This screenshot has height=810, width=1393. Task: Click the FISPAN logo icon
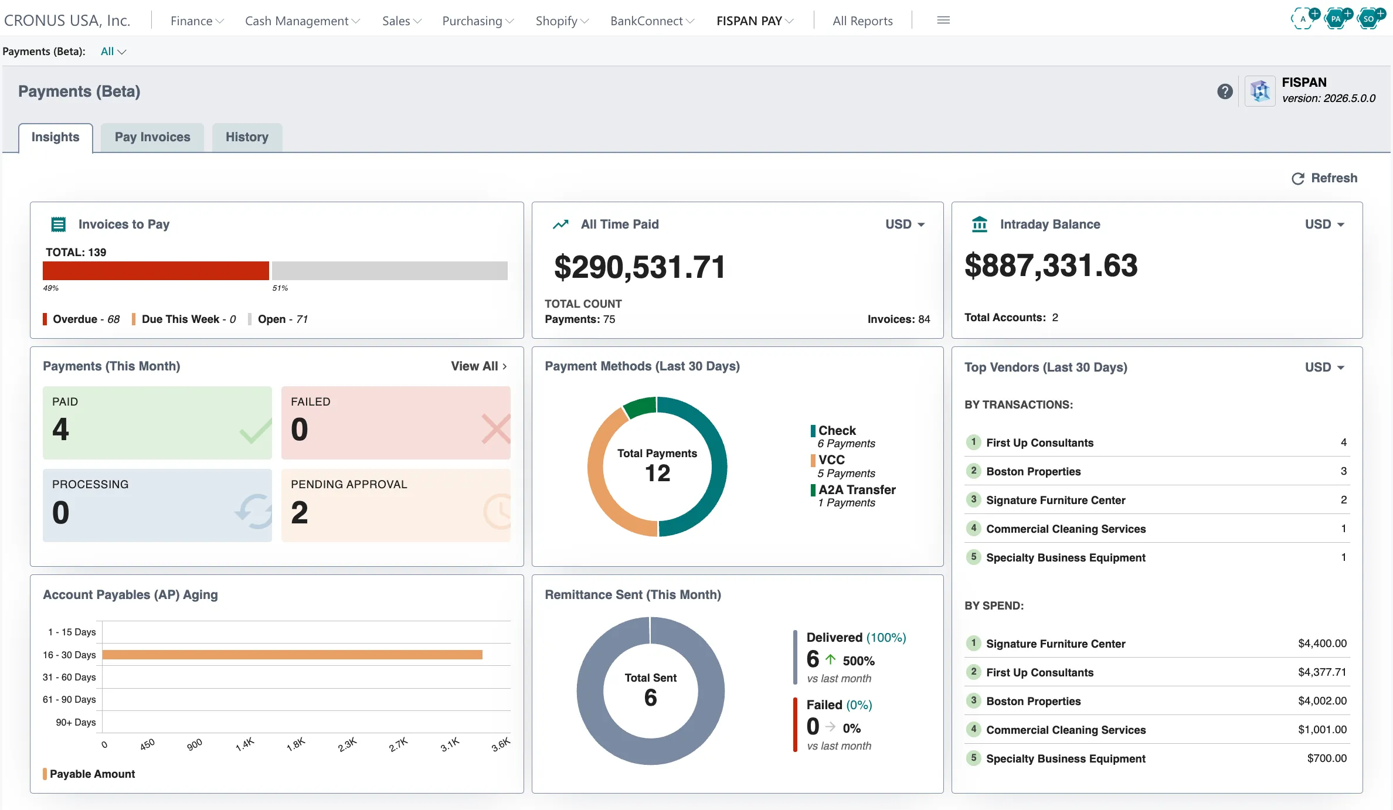point(1260,91)
